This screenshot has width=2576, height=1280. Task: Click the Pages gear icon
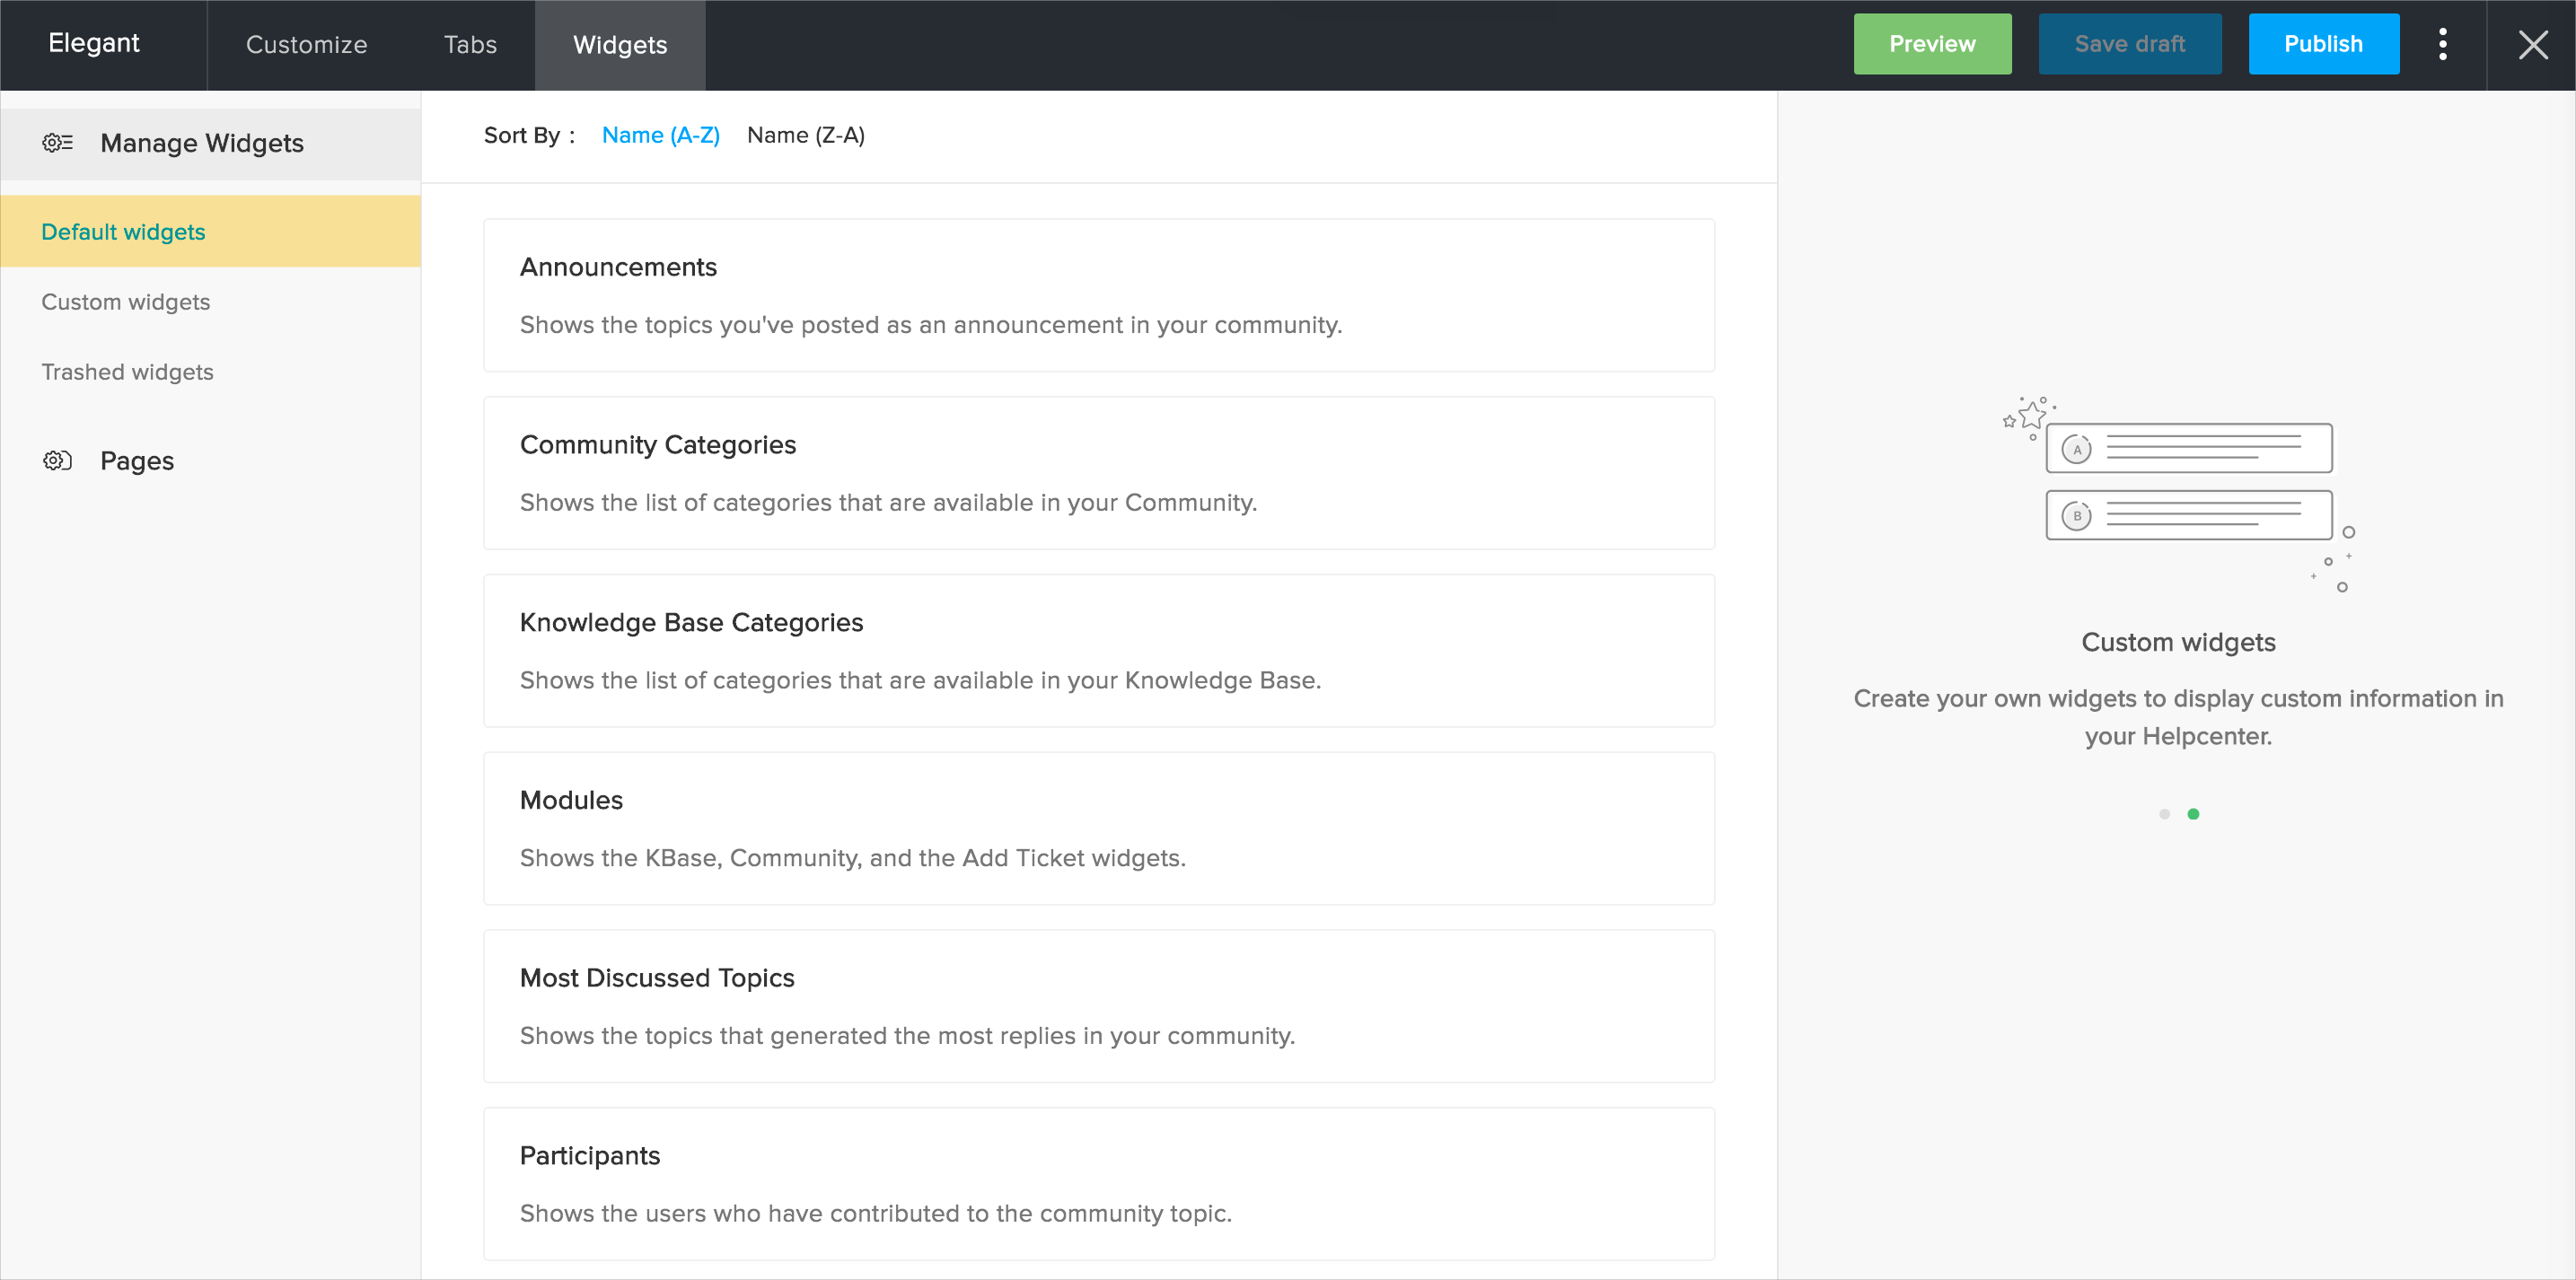pyautogui.click(x=57, y=461)
